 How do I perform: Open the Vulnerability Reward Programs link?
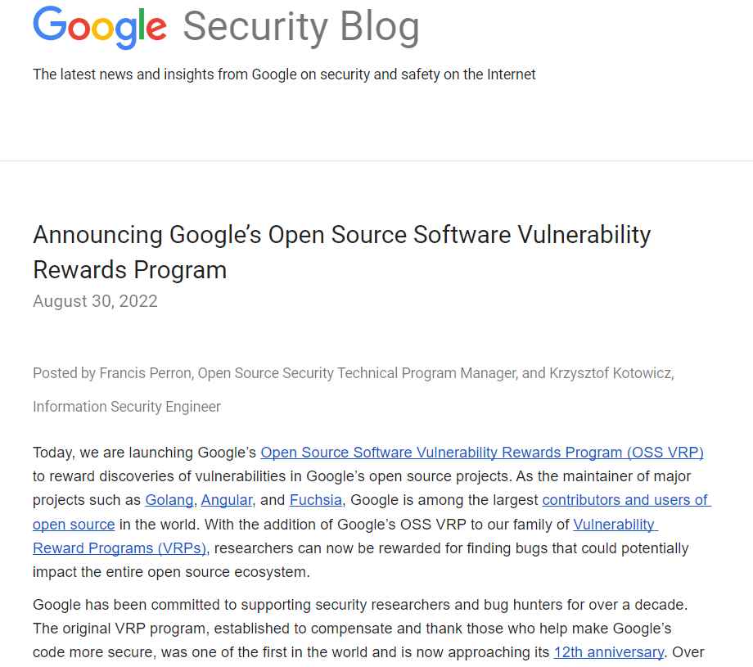click(615, 524)
